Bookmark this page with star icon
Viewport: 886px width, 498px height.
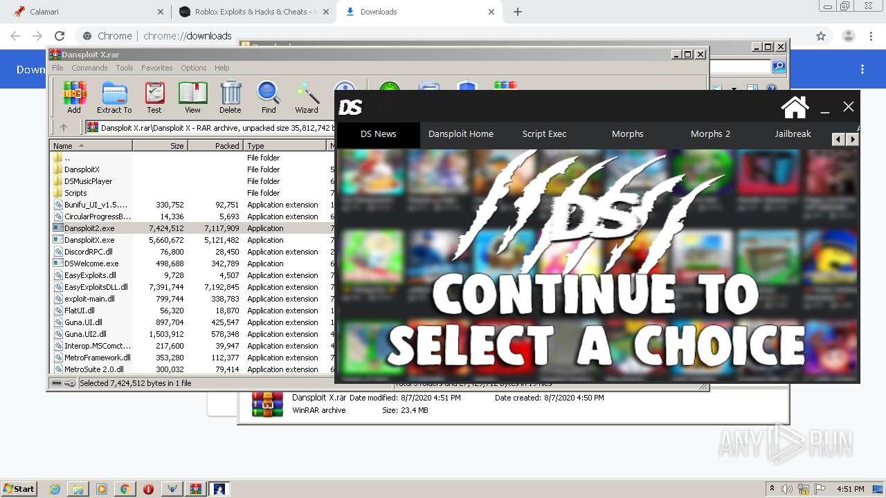click(x=821, y=36)
